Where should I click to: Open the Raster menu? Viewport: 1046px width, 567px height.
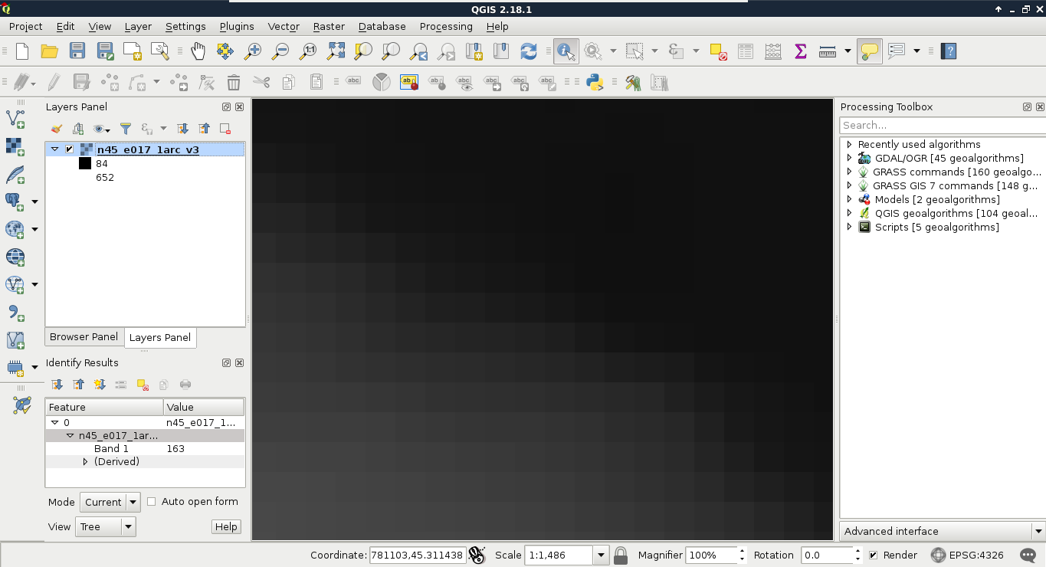[329, 26]
